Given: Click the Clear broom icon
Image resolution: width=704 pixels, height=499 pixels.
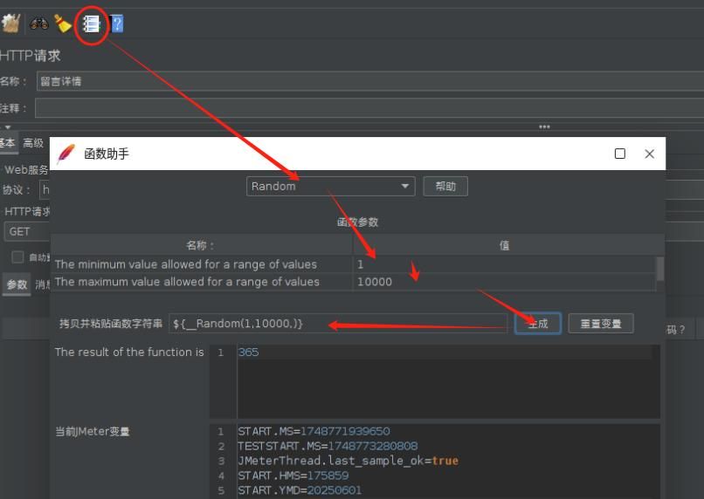Looking at the screenshot, I should tap(63, 24).
